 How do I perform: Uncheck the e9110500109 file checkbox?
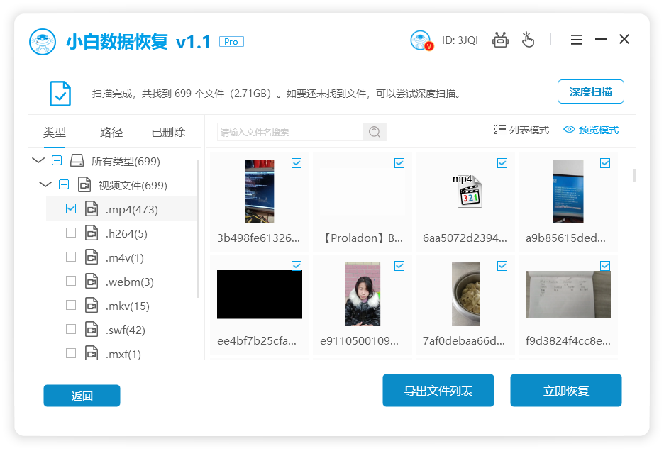point(399,265)
